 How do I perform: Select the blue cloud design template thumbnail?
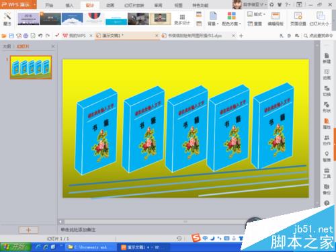73,19
